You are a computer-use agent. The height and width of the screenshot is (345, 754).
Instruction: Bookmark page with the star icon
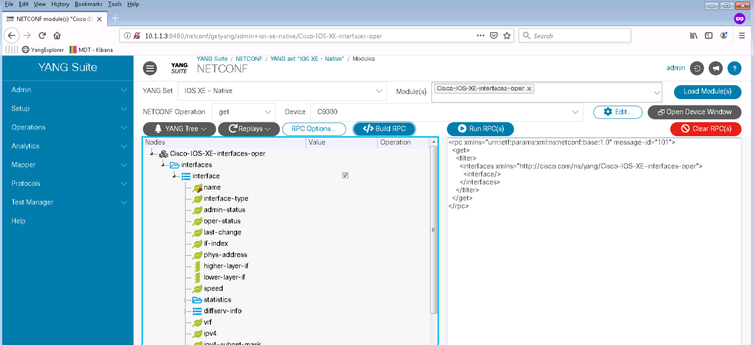click(507, 36)
